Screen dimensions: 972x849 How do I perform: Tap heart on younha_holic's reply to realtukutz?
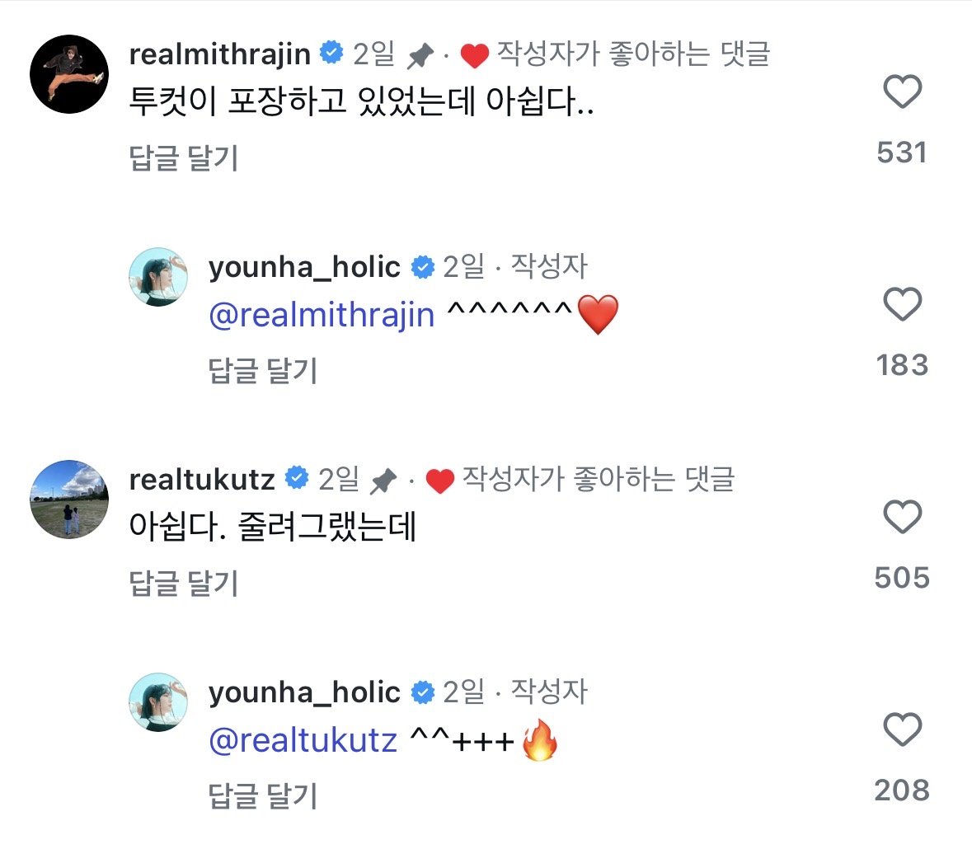click(902, 730)
